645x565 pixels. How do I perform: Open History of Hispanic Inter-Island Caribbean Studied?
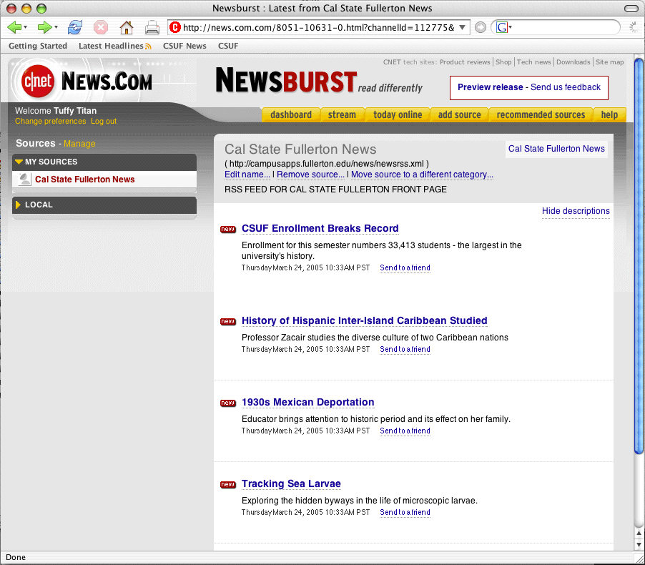pos(365,321)
